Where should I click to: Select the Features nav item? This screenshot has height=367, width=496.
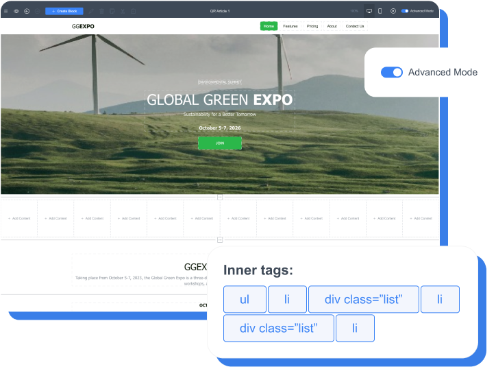(290, 26)
